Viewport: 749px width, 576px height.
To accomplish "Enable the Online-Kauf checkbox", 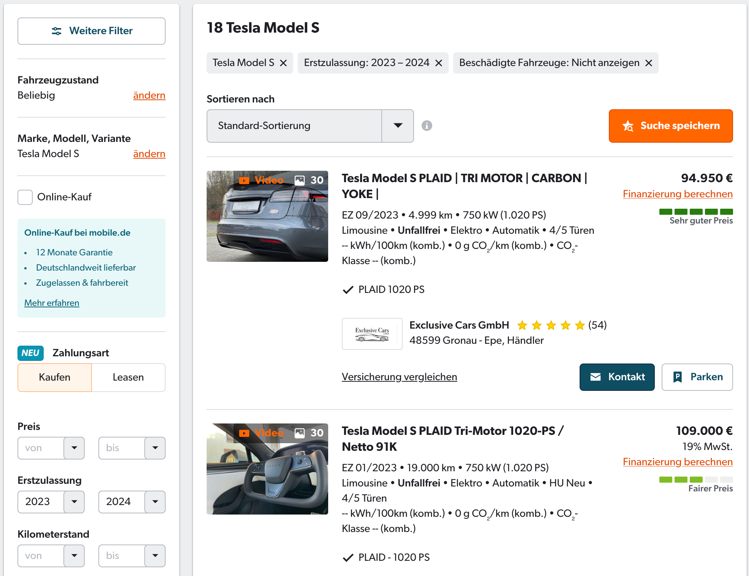I will (25, 197).
